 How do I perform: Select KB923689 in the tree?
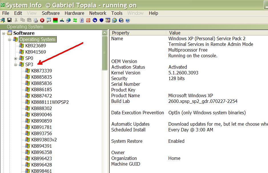[36, 46]
